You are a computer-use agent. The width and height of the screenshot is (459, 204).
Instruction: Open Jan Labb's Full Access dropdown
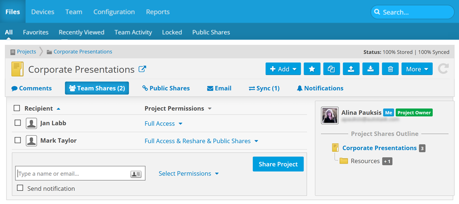pyautogui.click(x=163, y=124)
